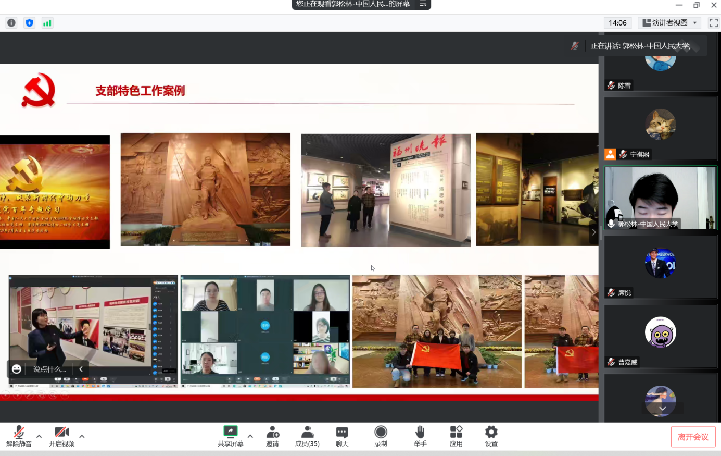Start Recording (录制) the meeting
The height and width of the screenshot is (456, 721).
(381, 436)
